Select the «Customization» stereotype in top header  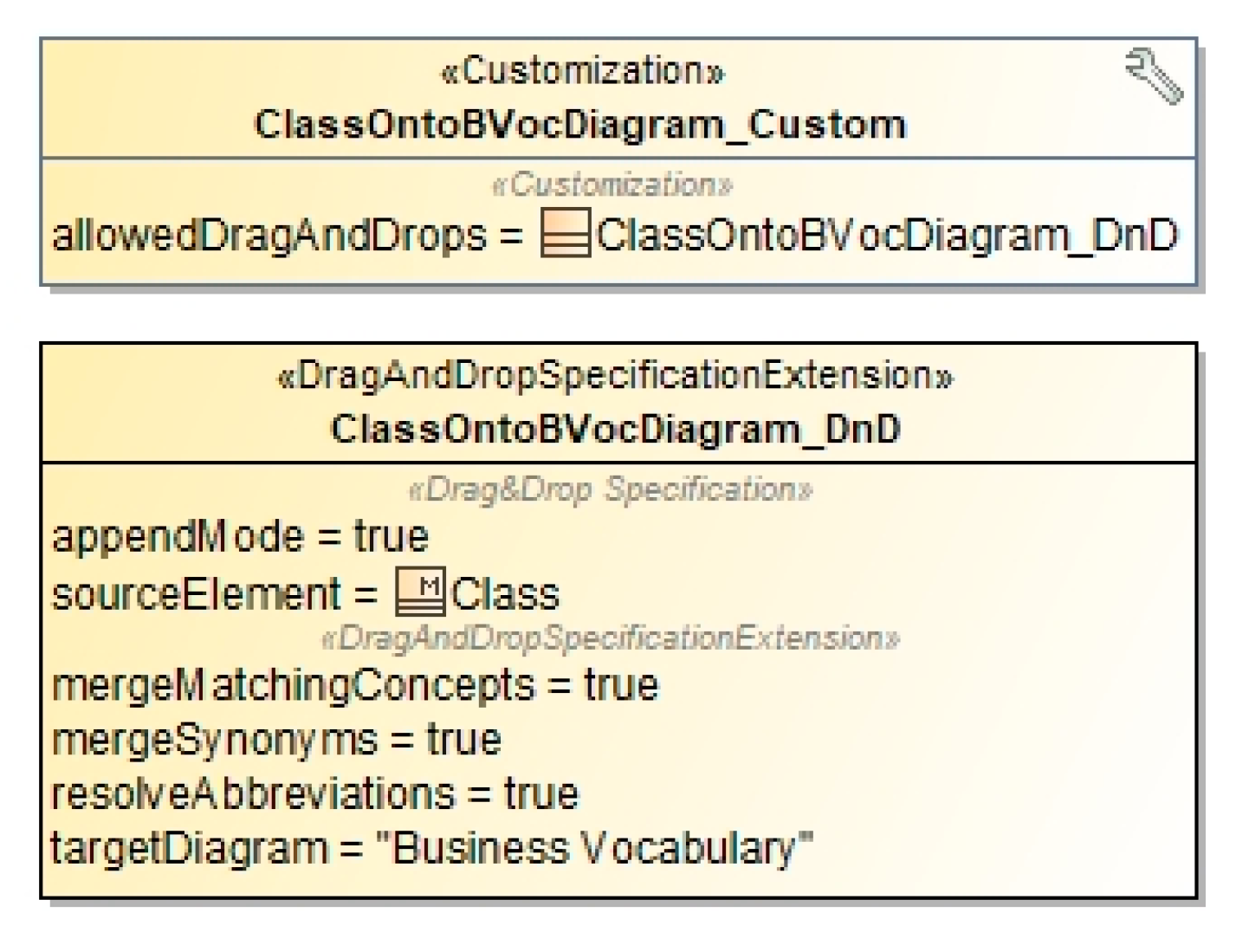pos(583,72)
